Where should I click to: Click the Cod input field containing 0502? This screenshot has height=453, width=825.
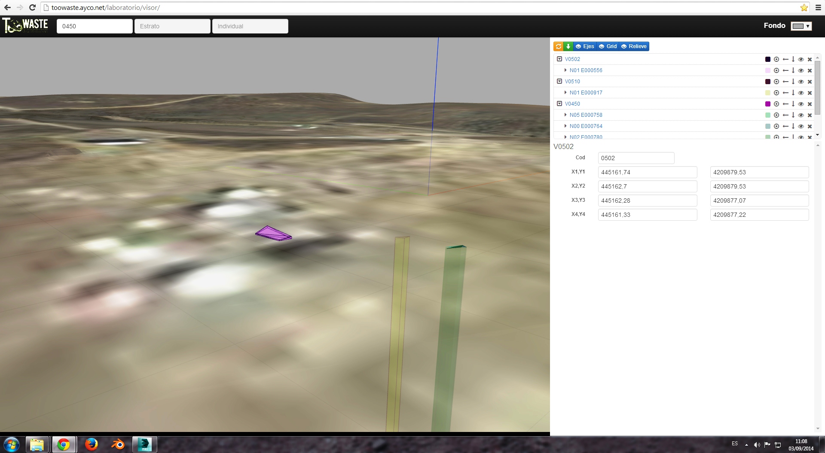[x=636, y=158]
